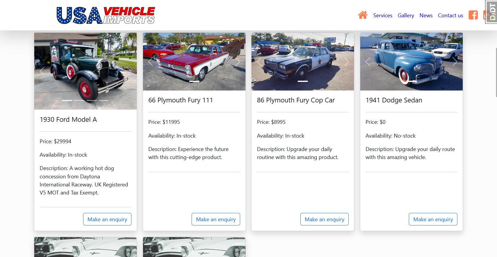The width and height of the screenshot is (497, 257).
Task: Open the Facebook page icon
Action: pos(473,15)
